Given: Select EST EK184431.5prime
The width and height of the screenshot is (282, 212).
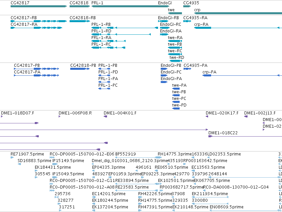Looking at the screenshot, I should pos(36,171).
